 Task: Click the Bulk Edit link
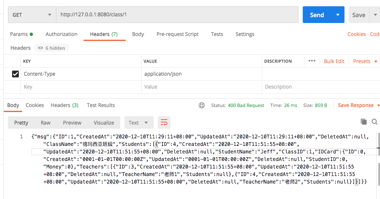coord(334,61)
